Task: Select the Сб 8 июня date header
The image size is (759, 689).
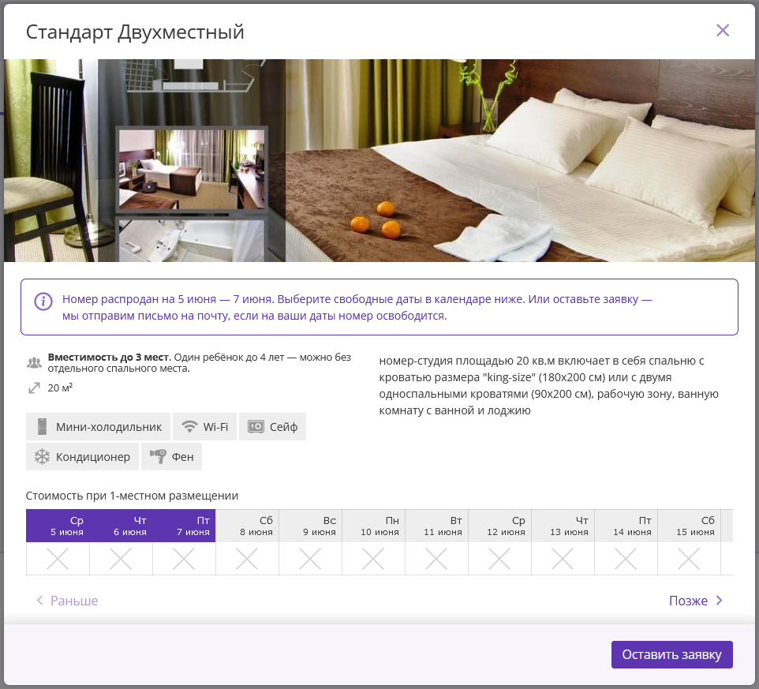Action: [248, 526]
